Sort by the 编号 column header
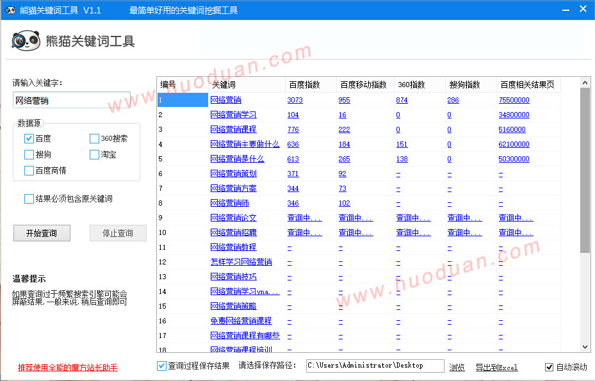This screenshot has height=381, width=595. tap(183, 85)
